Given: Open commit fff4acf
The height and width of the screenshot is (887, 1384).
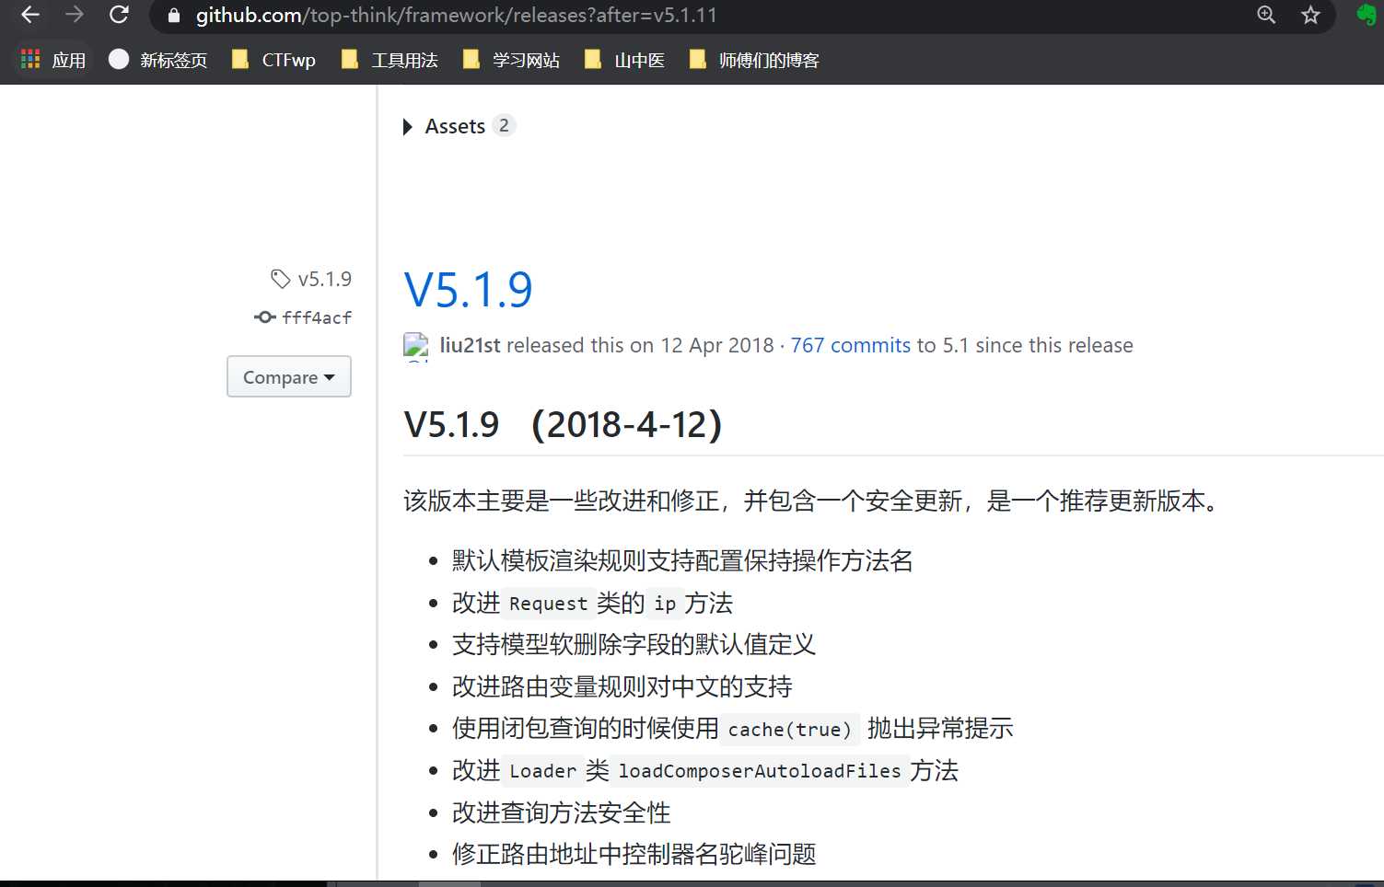Looking at the screenshot, I should pyautogui.click(x=317, y=317).
